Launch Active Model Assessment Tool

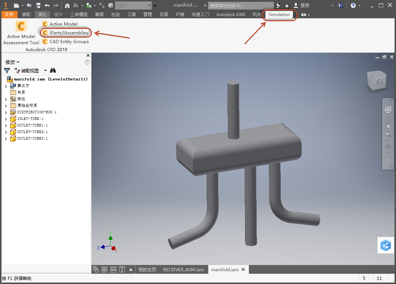[x=21, y=33]
